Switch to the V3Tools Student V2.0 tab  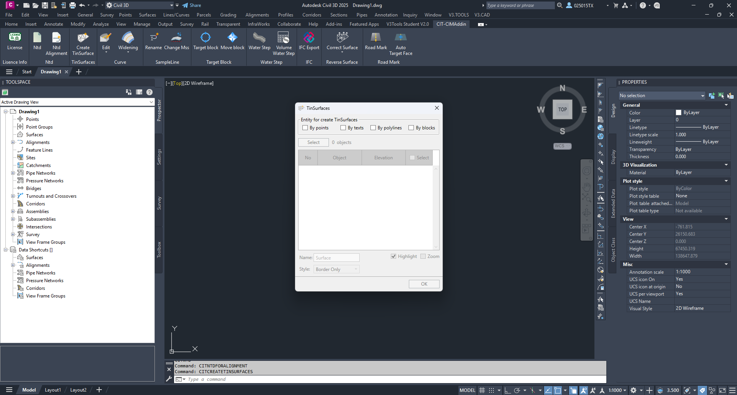tap(407, 24)
